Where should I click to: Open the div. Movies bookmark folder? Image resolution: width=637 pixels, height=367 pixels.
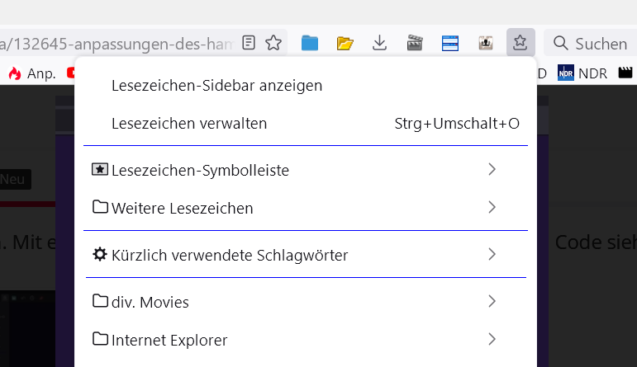tap(150, 302)
